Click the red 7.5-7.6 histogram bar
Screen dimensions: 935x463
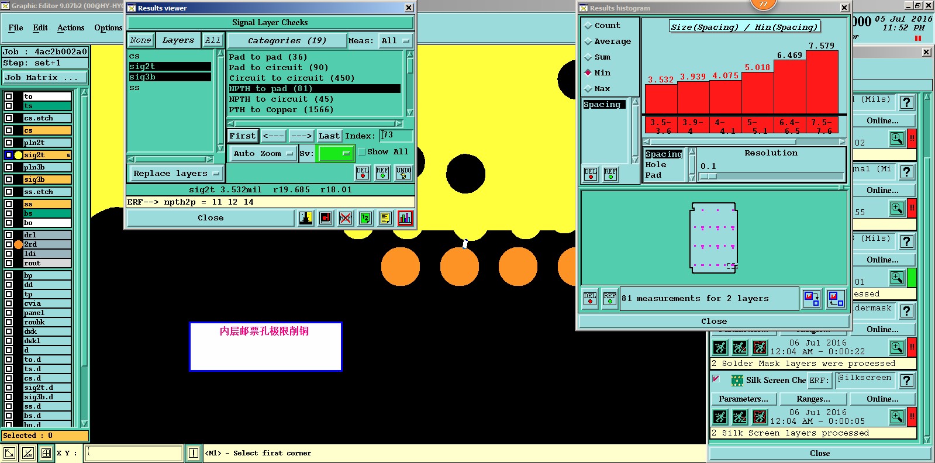pyautogui.click(x=822, y=82)
